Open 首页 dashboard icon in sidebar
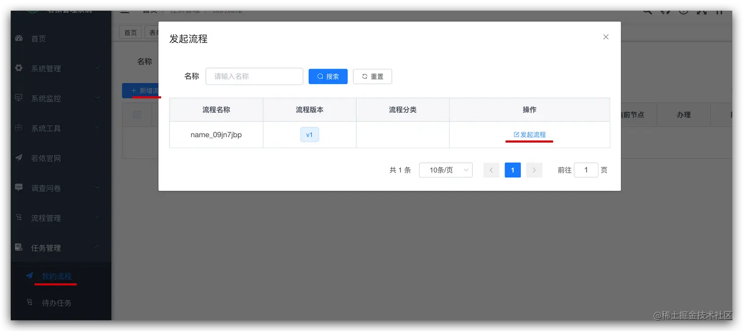Viewport: 743px width, 331px height. (19, 38)
